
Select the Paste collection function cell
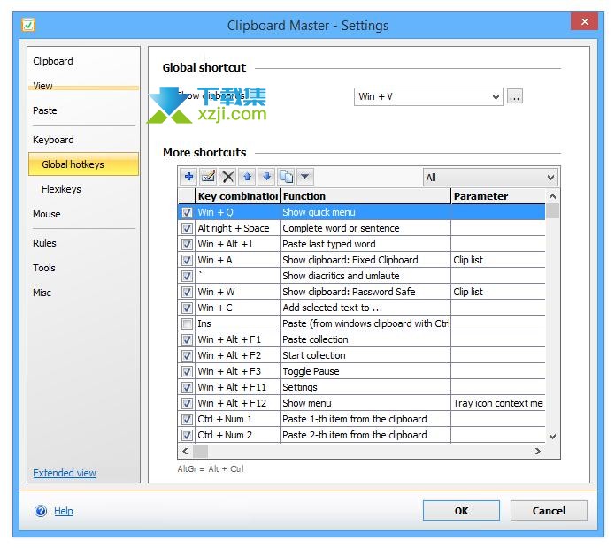tap(365, 340)
